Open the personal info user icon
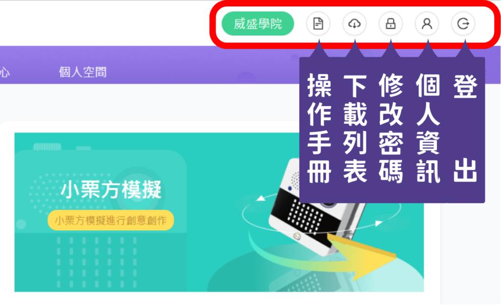Viewport: 501px width, 305px height. [x=427, y=23]
